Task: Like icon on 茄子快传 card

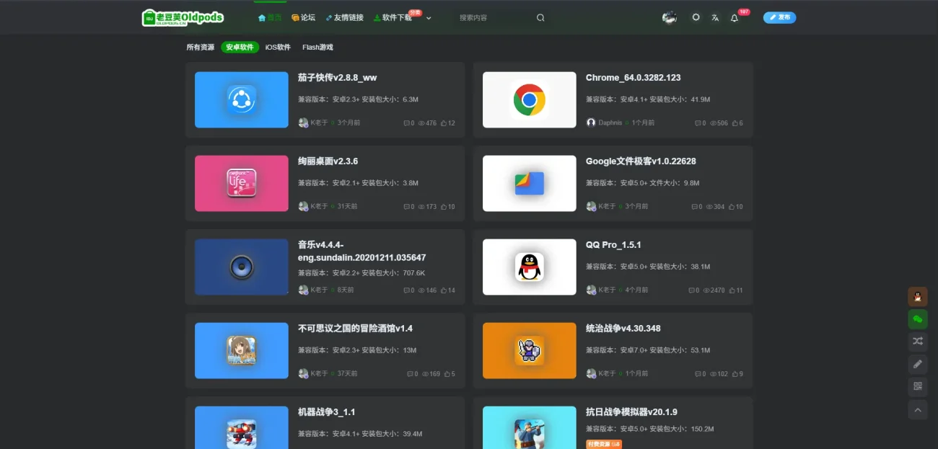Action: 443,123
